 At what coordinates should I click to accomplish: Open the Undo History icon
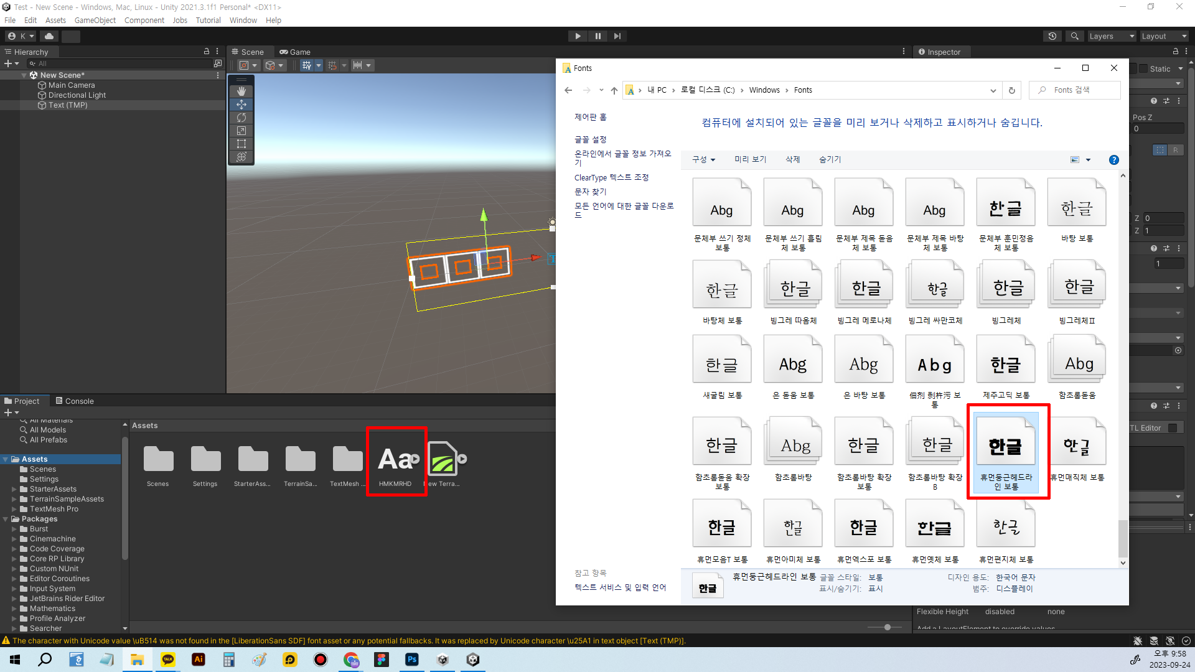[x=1052, y=36]
